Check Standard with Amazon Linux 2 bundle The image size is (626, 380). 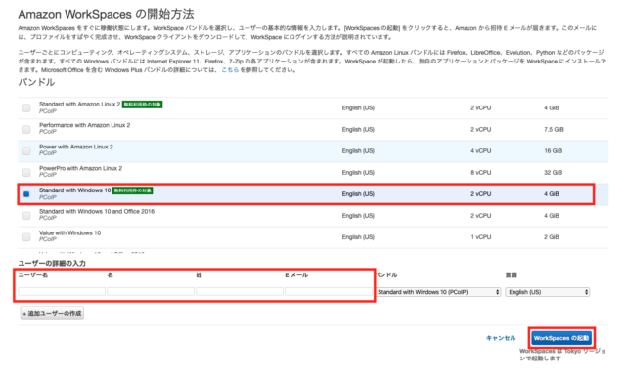tap(26, 108)
